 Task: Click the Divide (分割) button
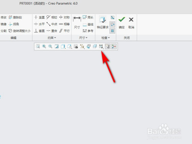point(3,31)
